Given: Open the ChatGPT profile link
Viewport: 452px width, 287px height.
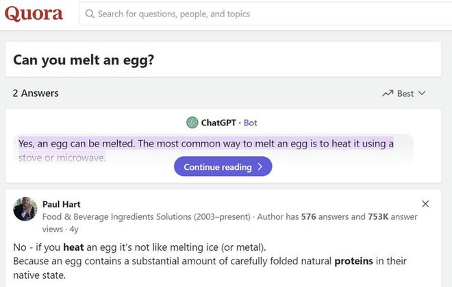Looking at the screenshot, I should point(218,123).
